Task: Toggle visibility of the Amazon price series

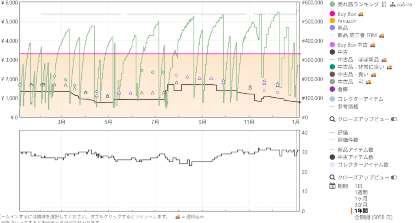Action: coord(347,21)
